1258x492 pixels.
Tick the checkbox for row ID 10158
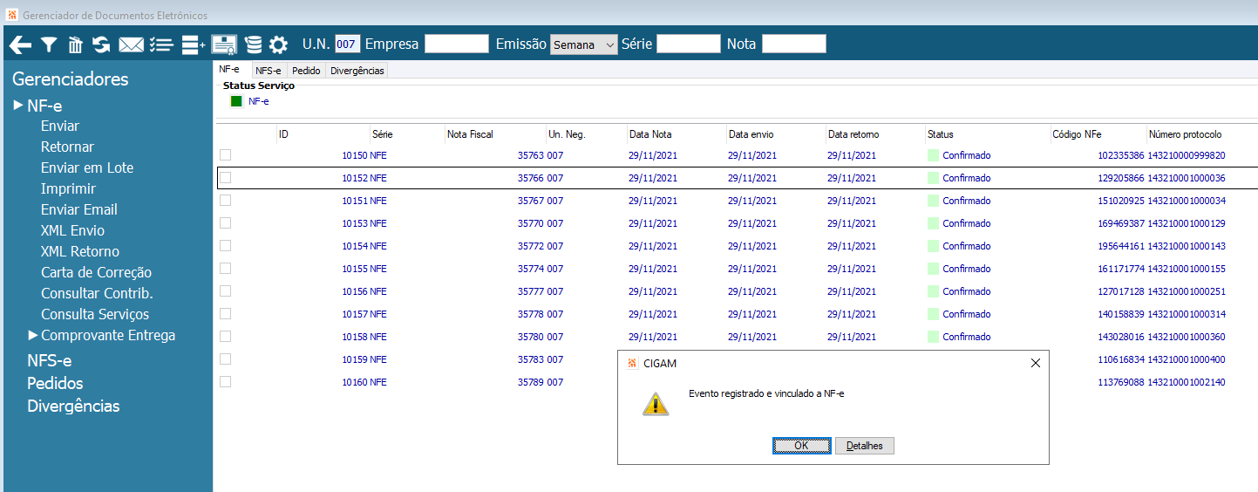pyautogui.click(x=225, y=336)
